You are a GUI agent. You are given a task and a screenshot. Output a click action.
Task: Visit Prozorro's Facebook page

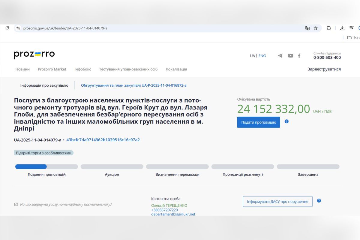[x=299, y=55]
